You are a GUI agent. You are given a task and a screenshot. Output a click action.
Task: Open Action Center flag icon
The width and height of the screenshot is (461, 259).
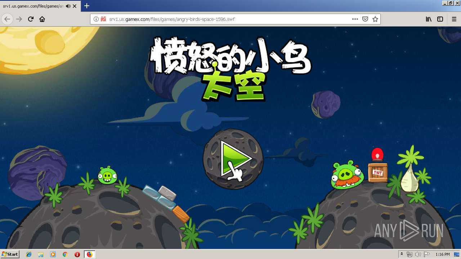tap(427, 254)
